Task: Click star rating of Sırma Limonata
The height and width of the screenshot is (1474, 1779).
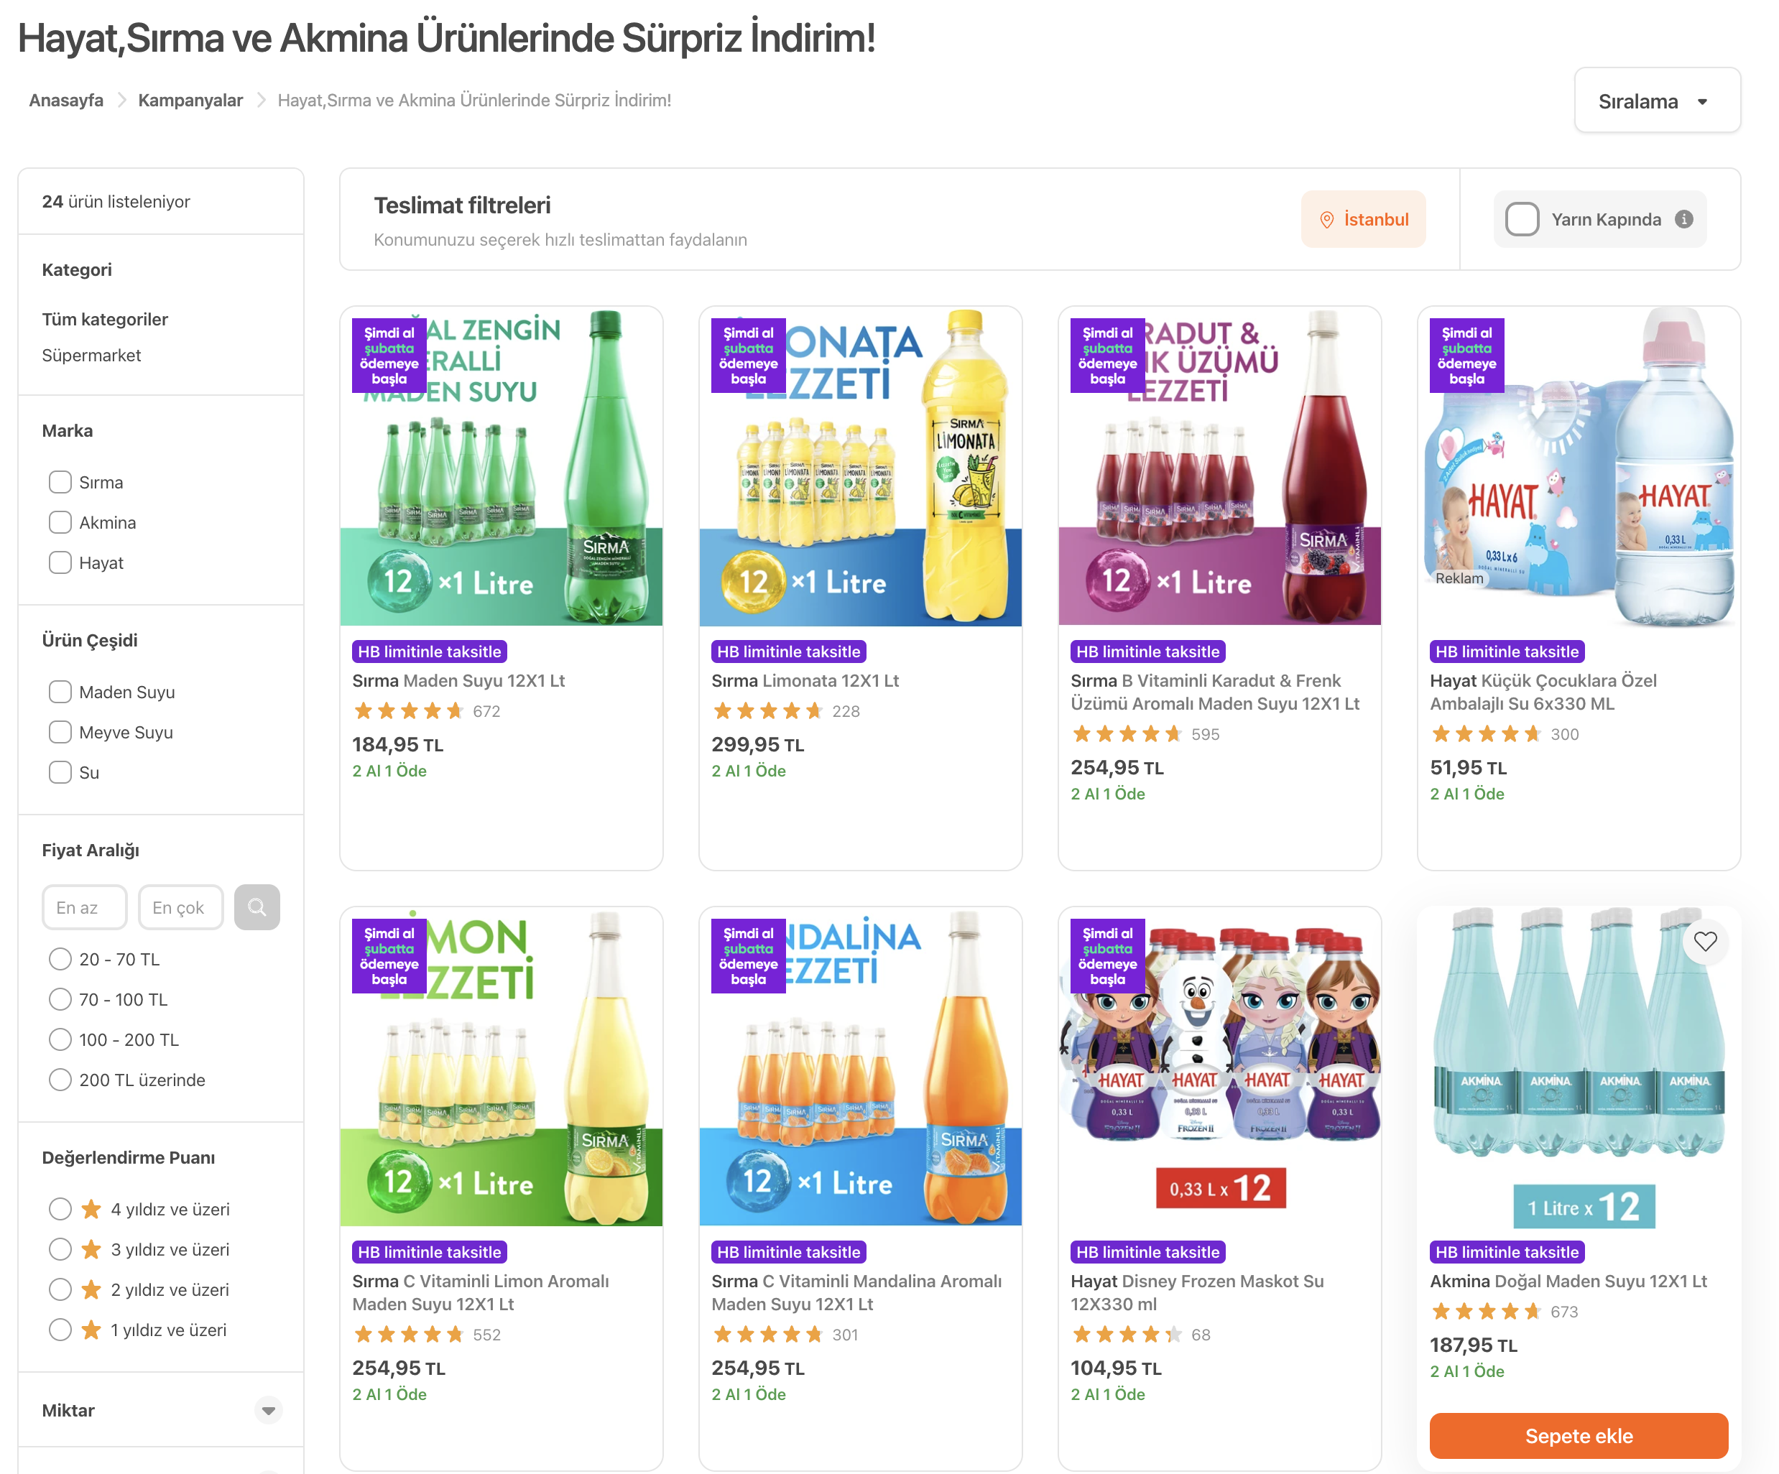Action: coord(767,710)
